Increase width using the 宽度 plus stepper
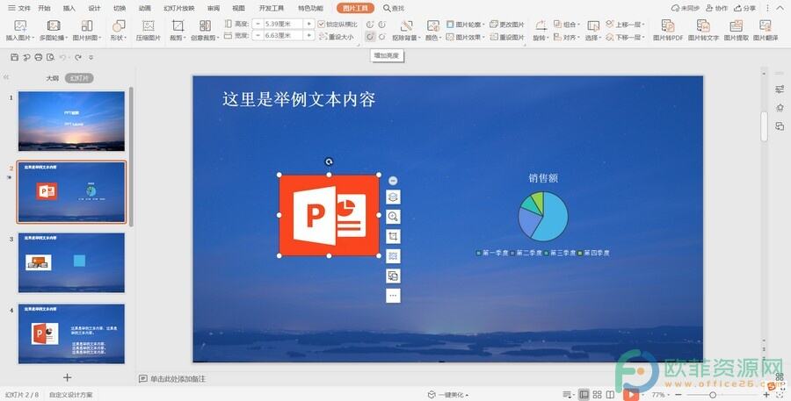 click(x=308, y=35)
